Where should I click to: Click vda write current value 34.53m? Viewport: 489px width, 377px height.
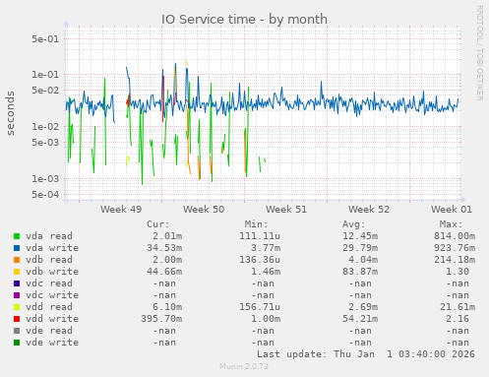164,248
